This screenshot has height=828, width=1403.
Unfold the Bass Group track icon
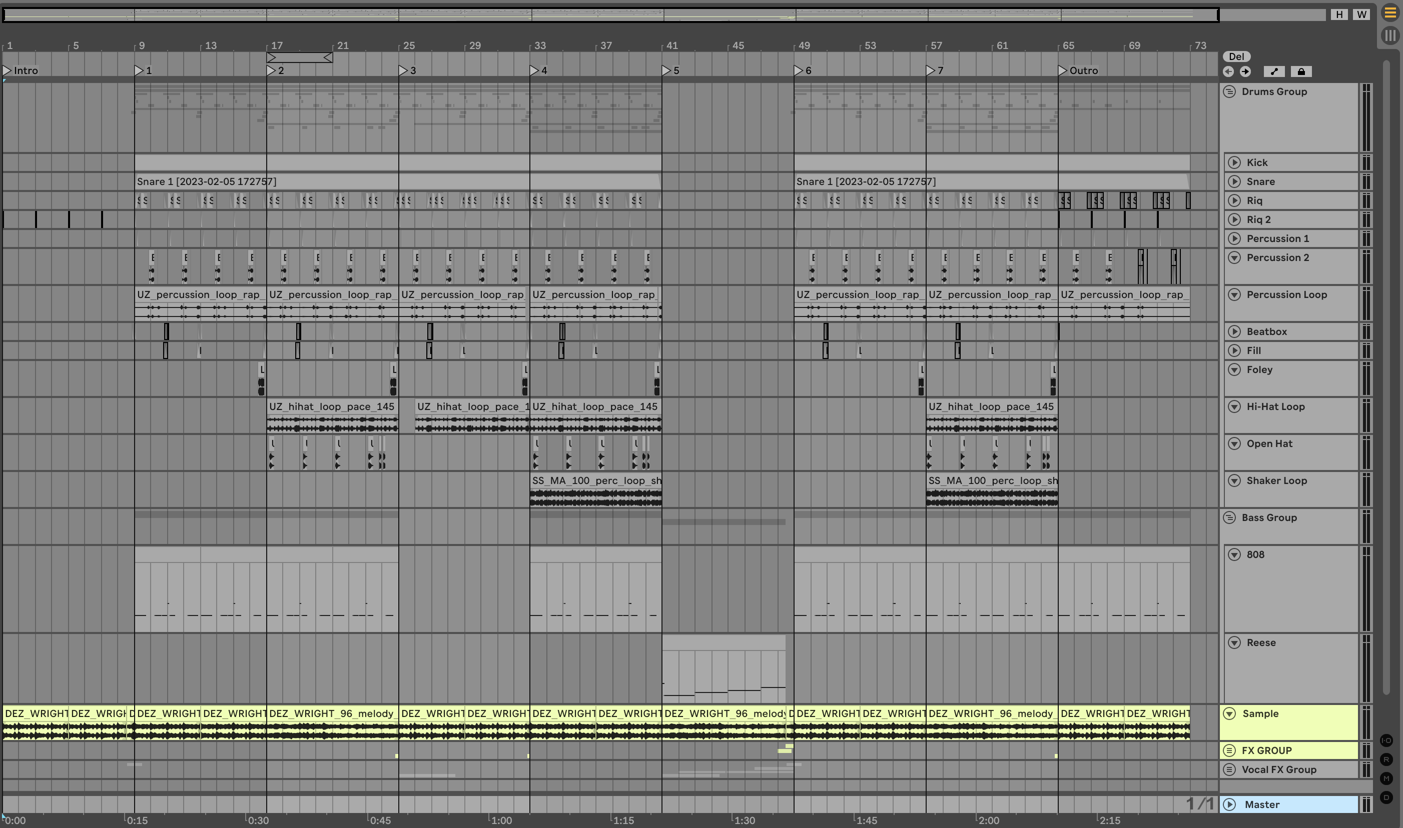pyautogui.click(x=1229, y=518)
